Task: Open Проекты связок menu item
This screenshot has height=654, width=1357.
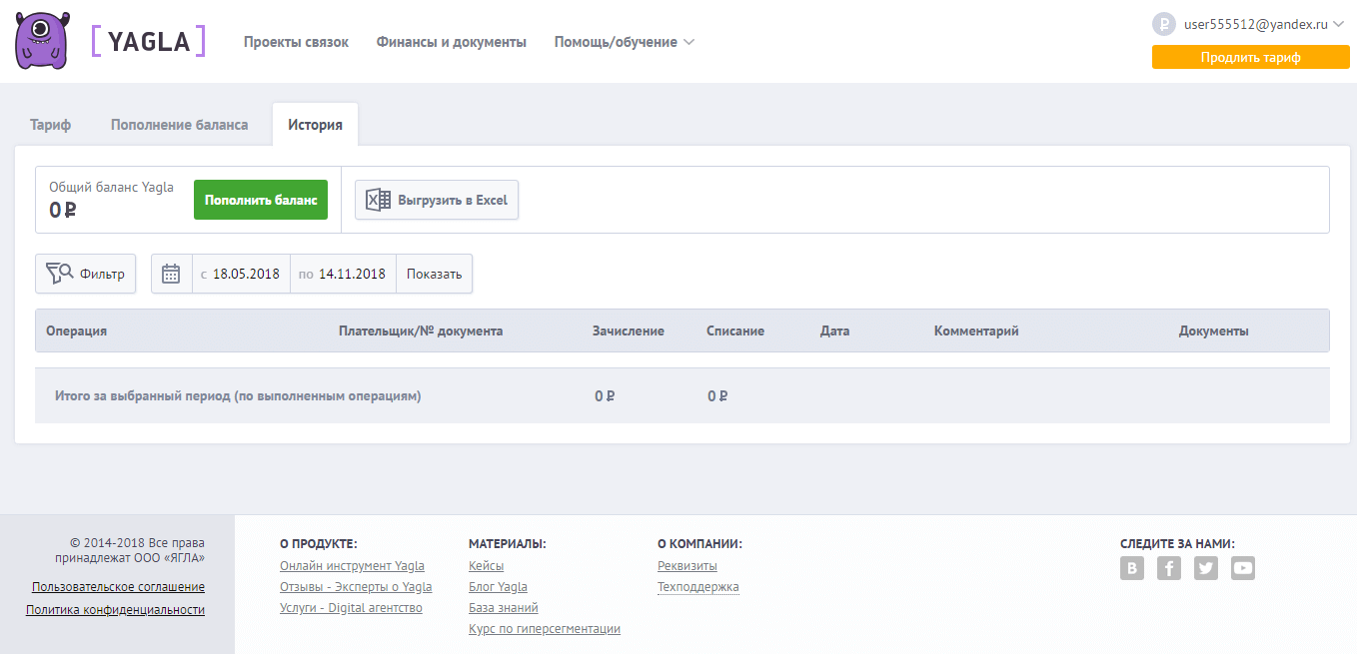Action: point(296,42)
